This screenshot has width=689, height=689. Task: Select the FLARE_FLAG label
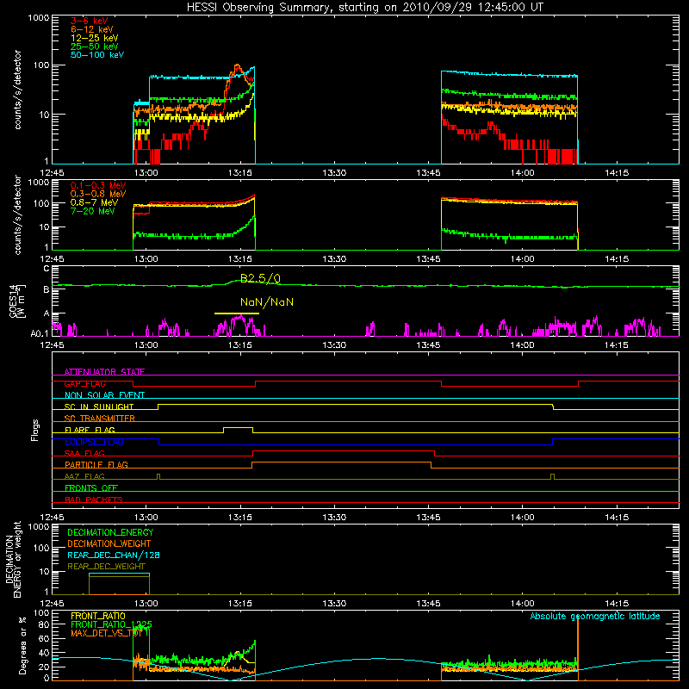90,430
